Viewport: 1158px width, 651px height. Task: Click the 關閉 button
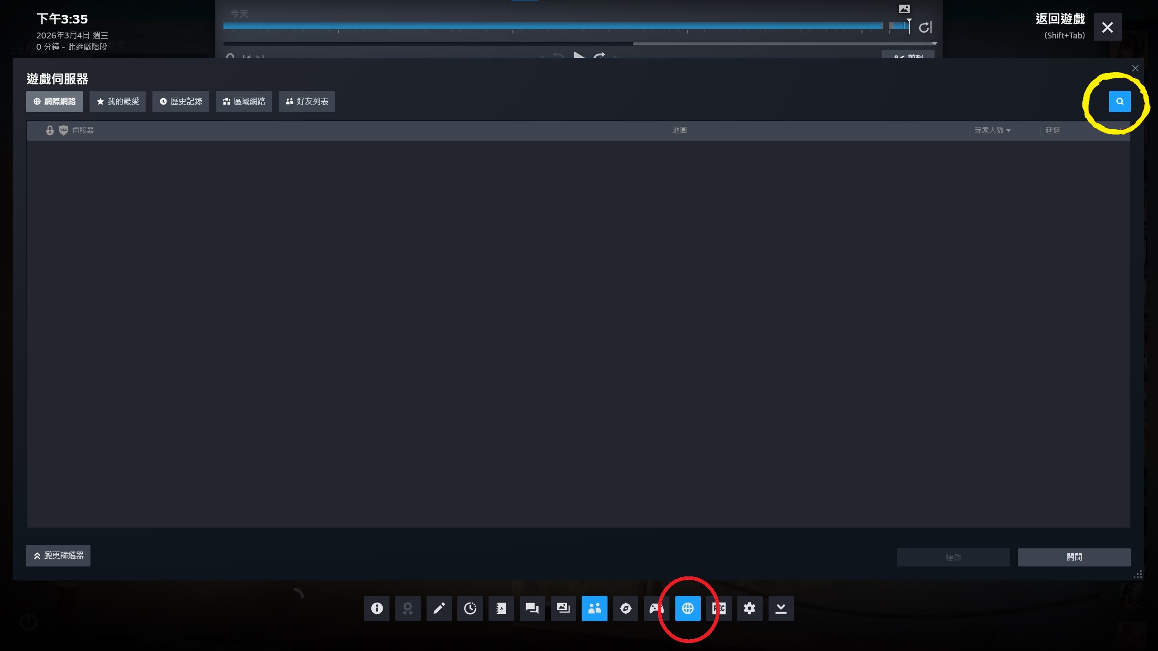(x=1074, y=557)
